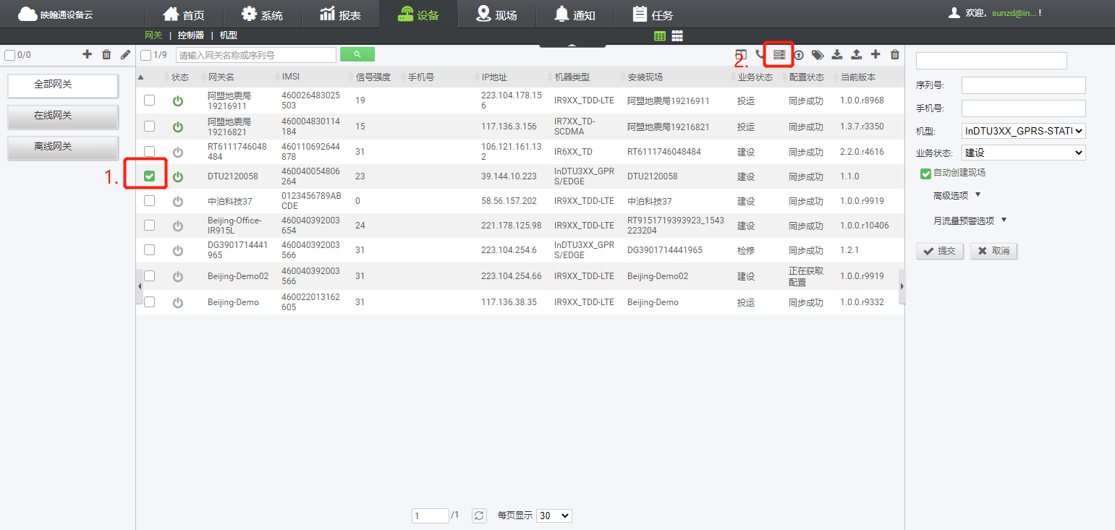Expand the 高级选项 advanced options section

pos(957,195)
